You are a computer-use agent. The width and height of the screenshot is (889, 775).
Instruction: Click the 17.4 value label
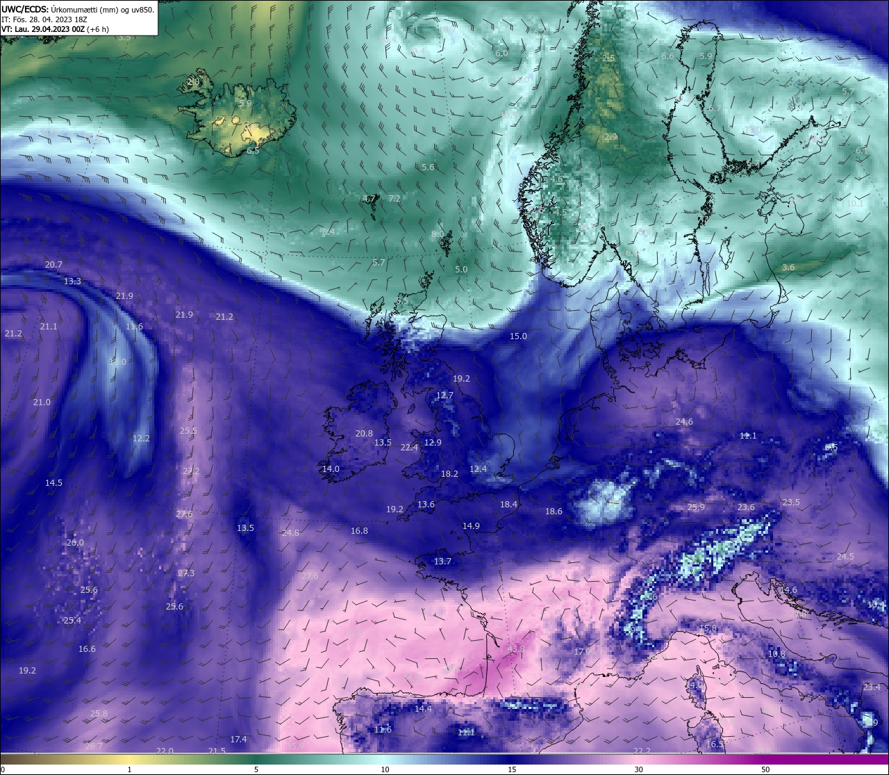click(238, 739)
